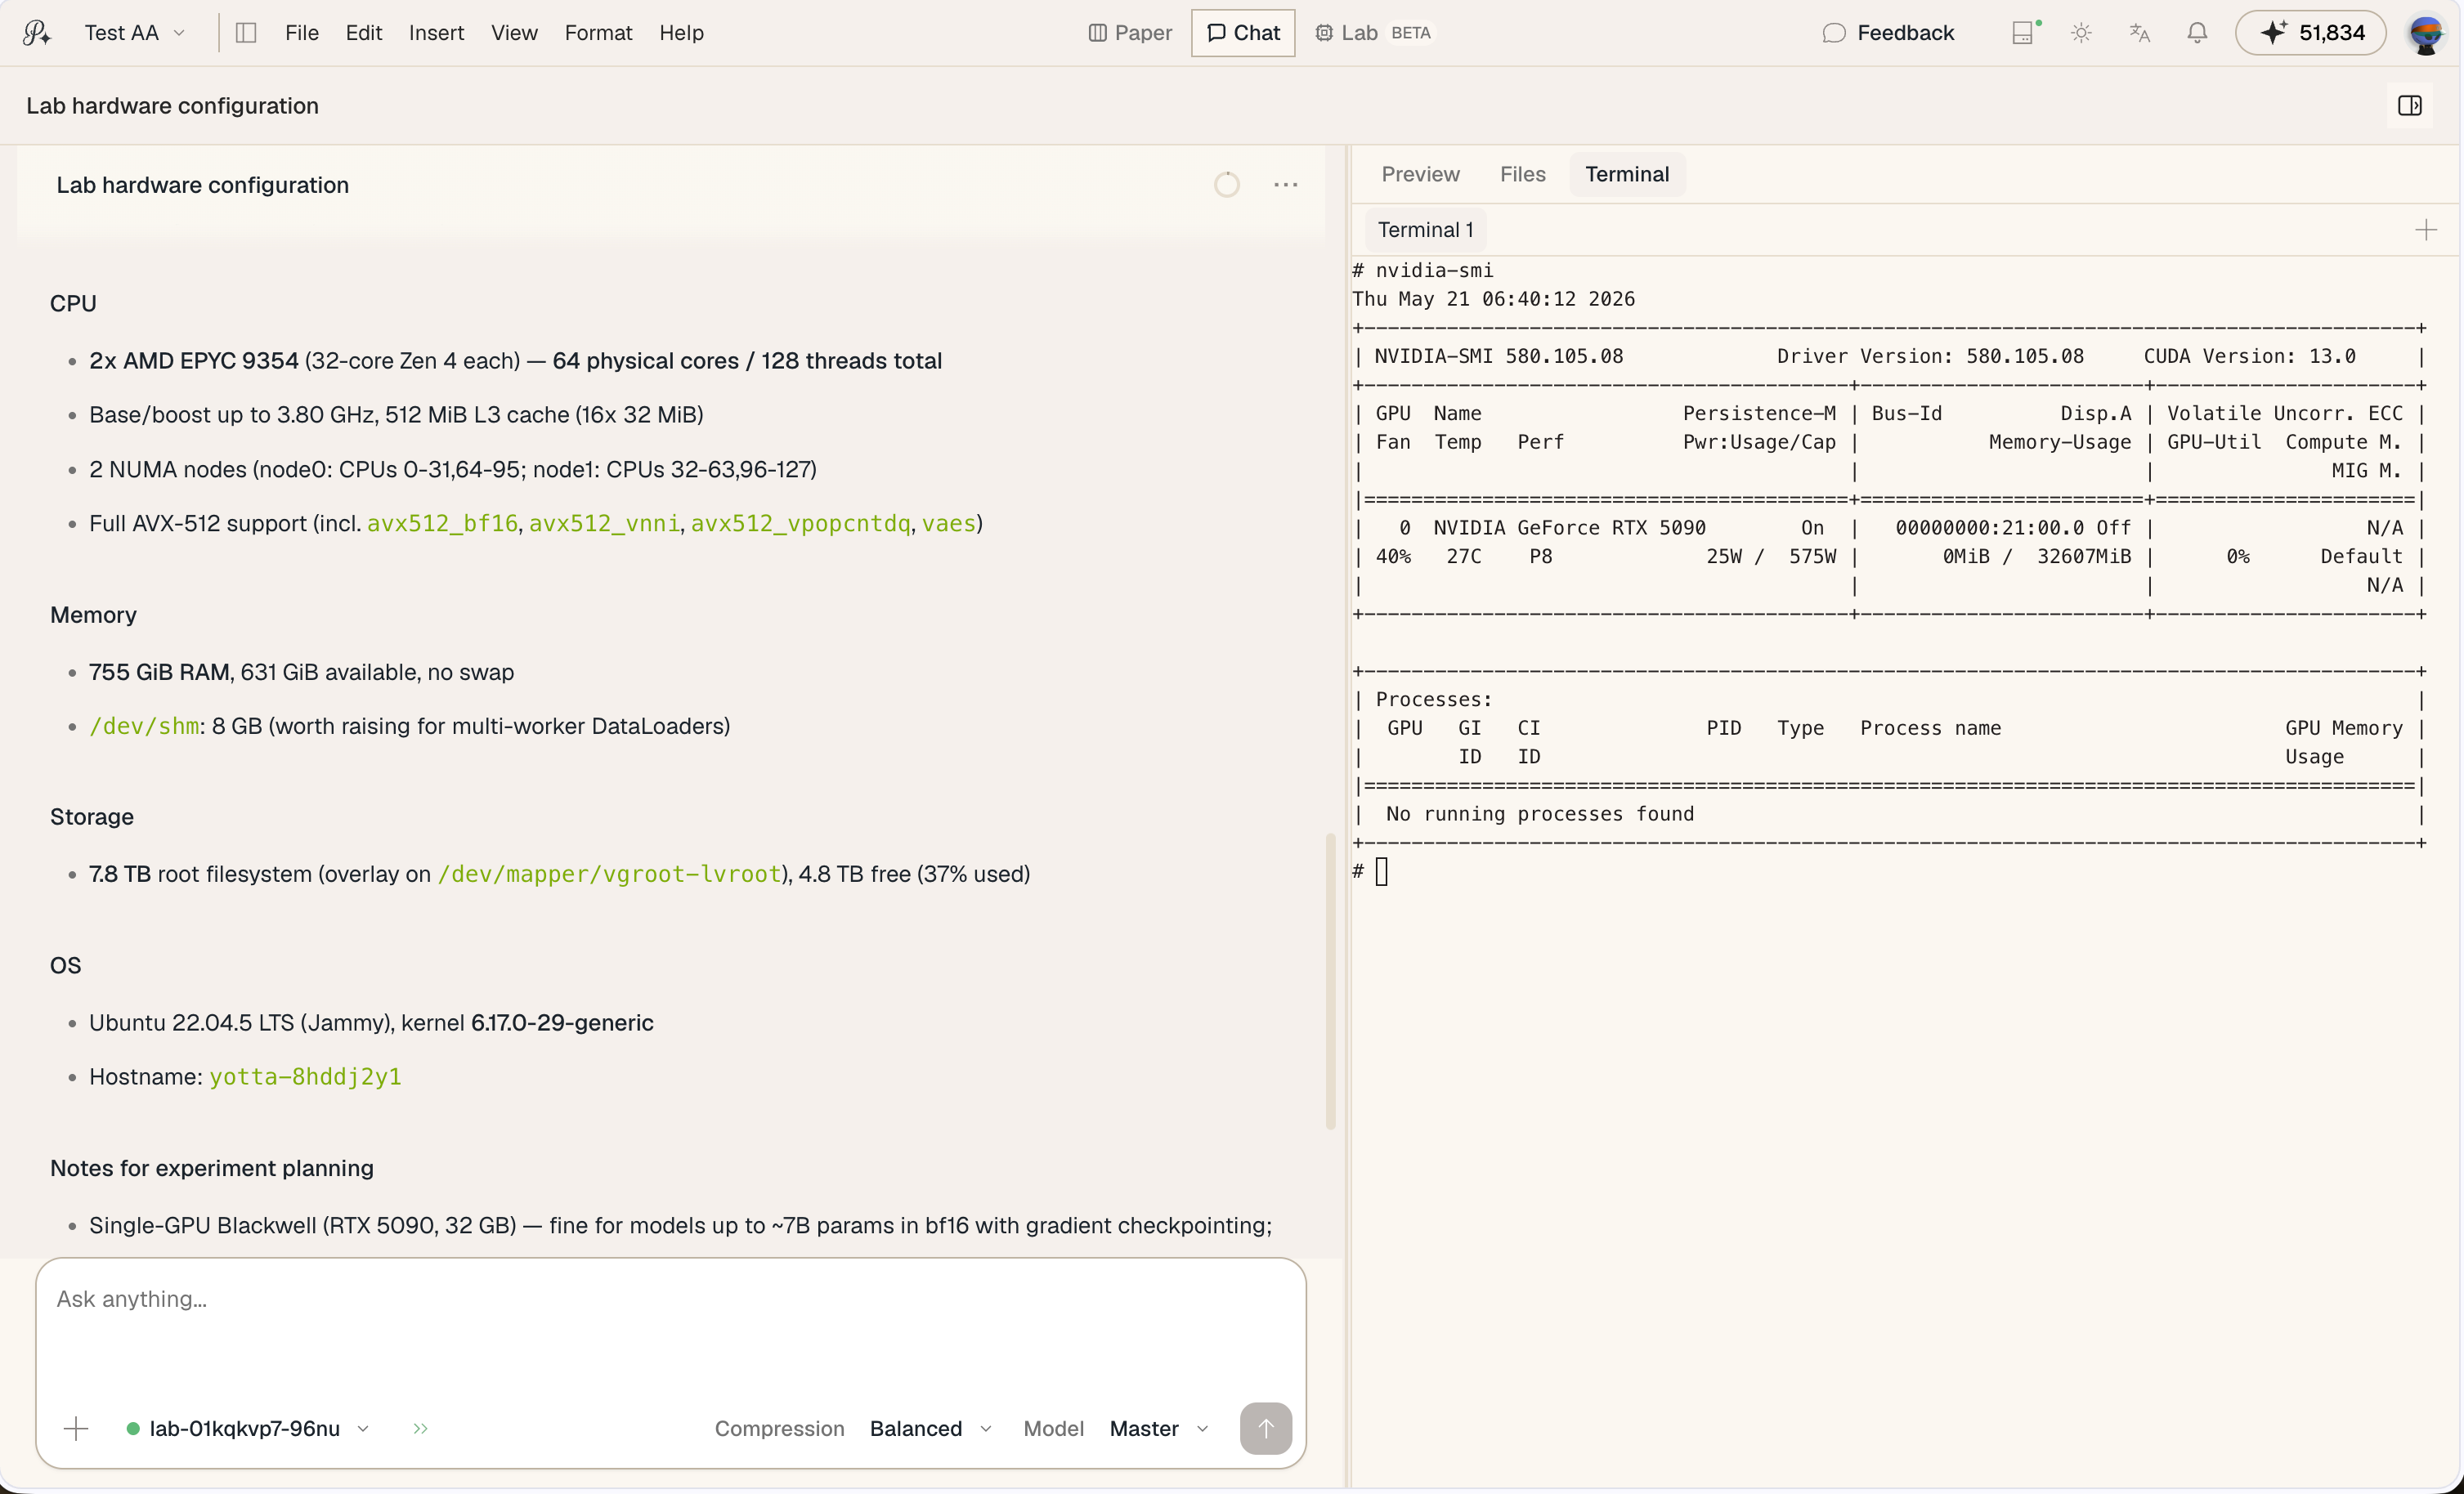This screenshot has width=2464, height=1494.
Task: Click the 51,834 credits sparkle button
Action: [x=2311, y=33]
